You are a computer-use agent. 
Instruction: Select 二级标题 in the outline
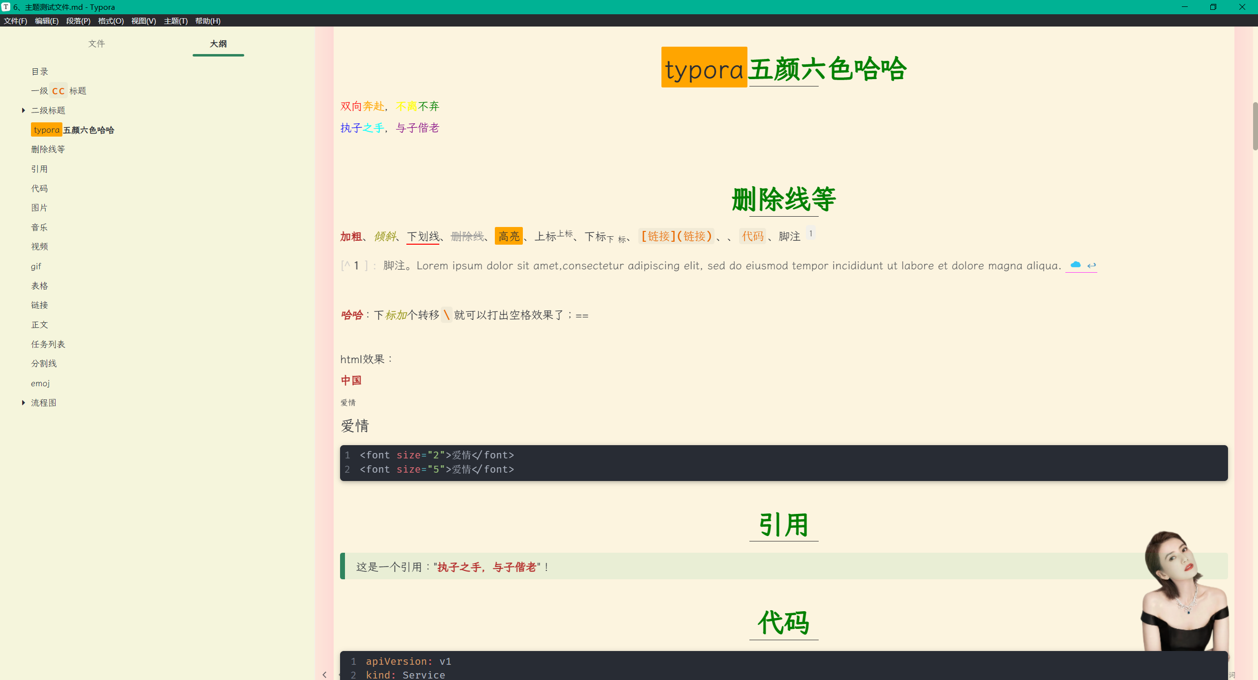[48, 111]
